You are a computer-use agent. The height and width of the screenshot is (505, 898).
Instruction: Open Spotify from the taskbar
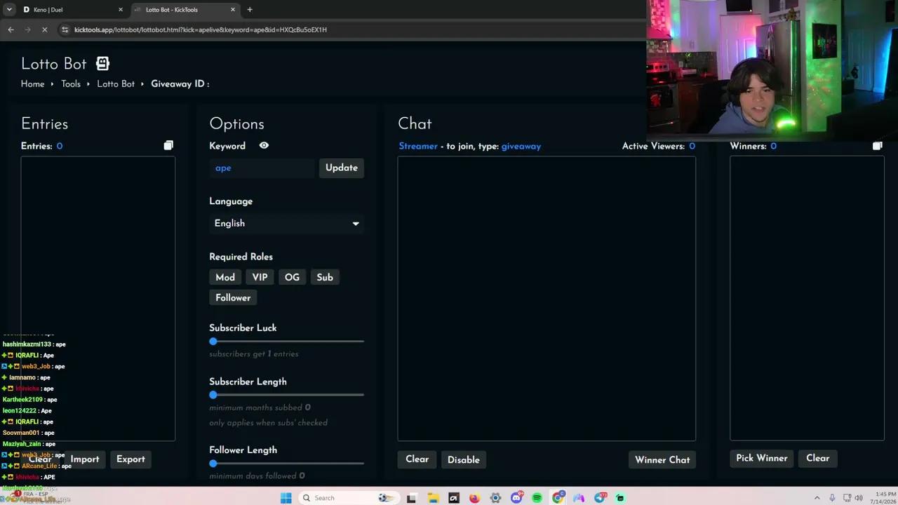(x=537, y=498)
